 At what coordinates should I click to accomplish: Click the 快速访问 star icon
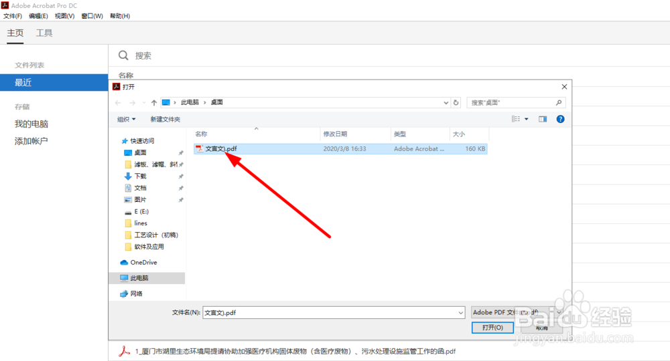[x=125, y=140]
